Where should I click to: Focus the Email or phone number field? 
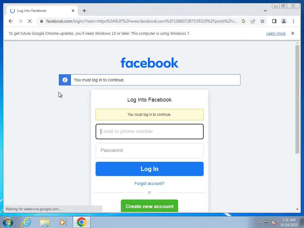coord(150,132)
